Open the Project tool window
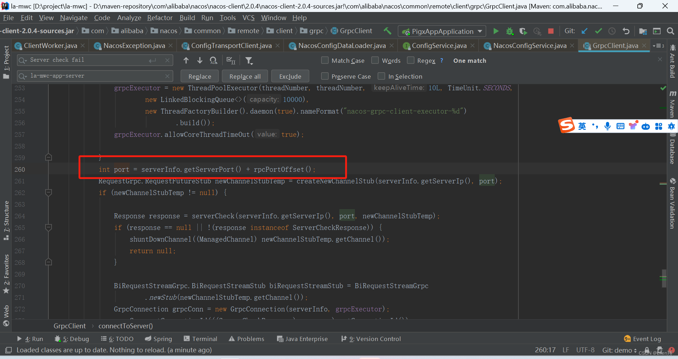The width and height of the screenshot is (678, 359). point(6,62)
